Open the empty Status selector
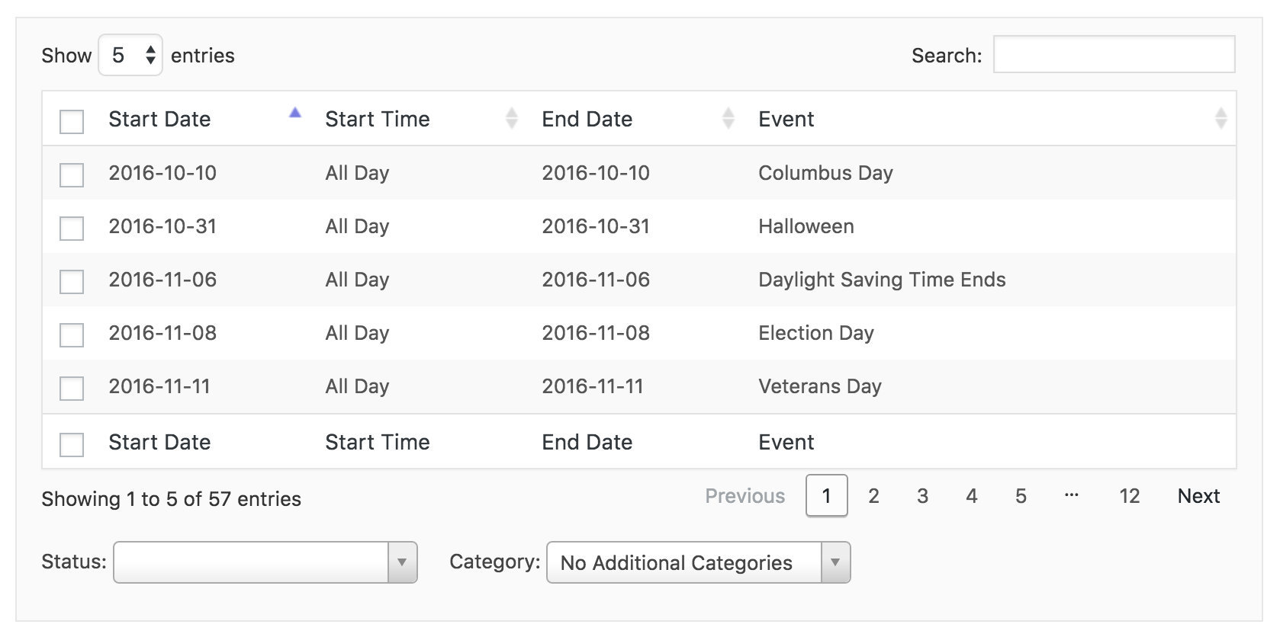1280x637 pixels. (x=259, y=562)
